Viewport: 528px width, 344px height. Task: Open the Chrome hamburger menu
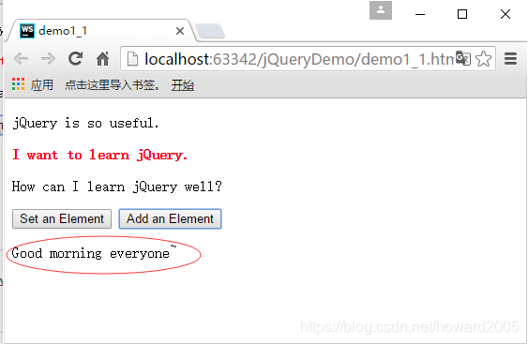(x=510, y=58)
